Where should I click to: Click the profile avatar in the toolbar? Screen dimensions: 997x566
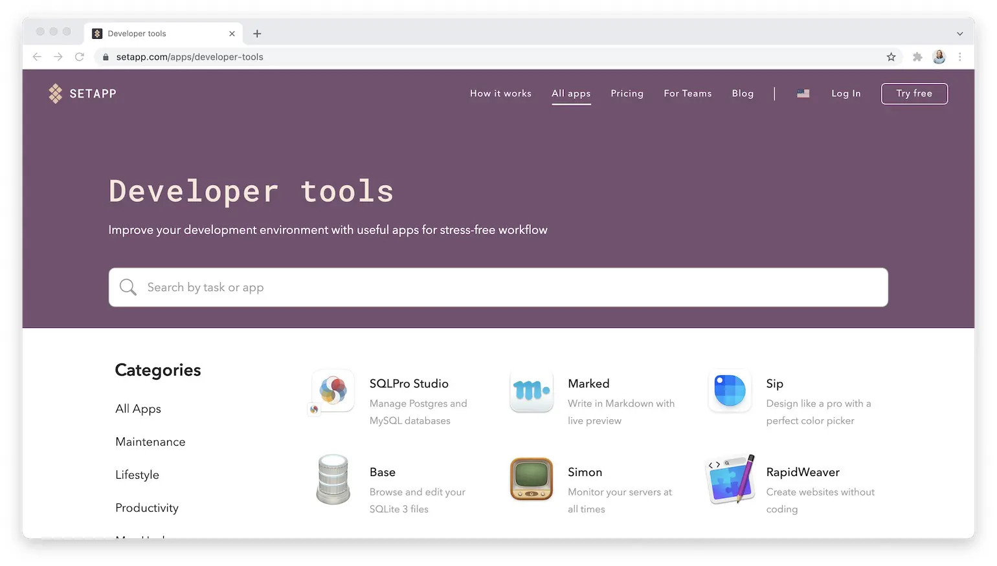(939, 57)
